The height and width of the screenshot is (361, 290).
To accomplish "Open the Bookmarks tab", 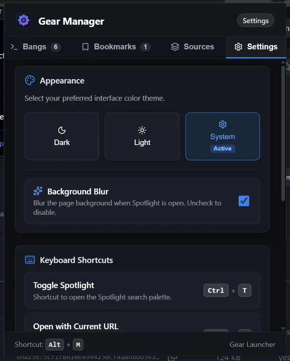I will 116,47.
